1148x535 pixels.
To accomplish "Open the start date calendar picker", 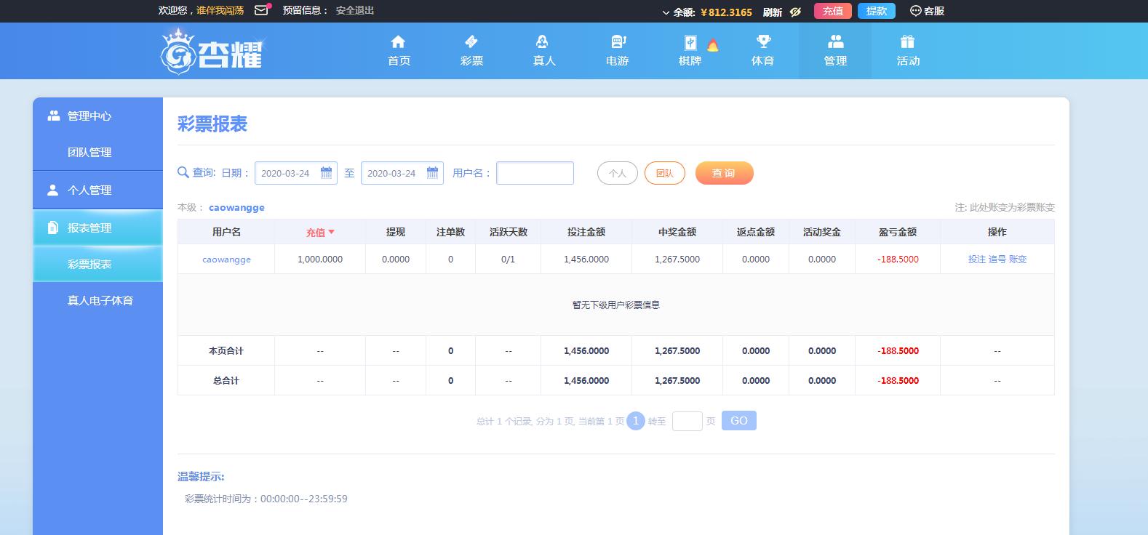I will 327,173.
